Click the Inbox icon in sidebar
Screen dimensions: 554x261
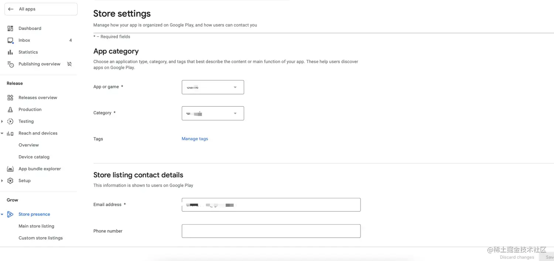(x=10, y=40)
